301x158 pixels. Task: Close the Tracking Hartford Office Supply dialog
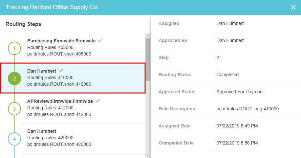tap(293, 7)
